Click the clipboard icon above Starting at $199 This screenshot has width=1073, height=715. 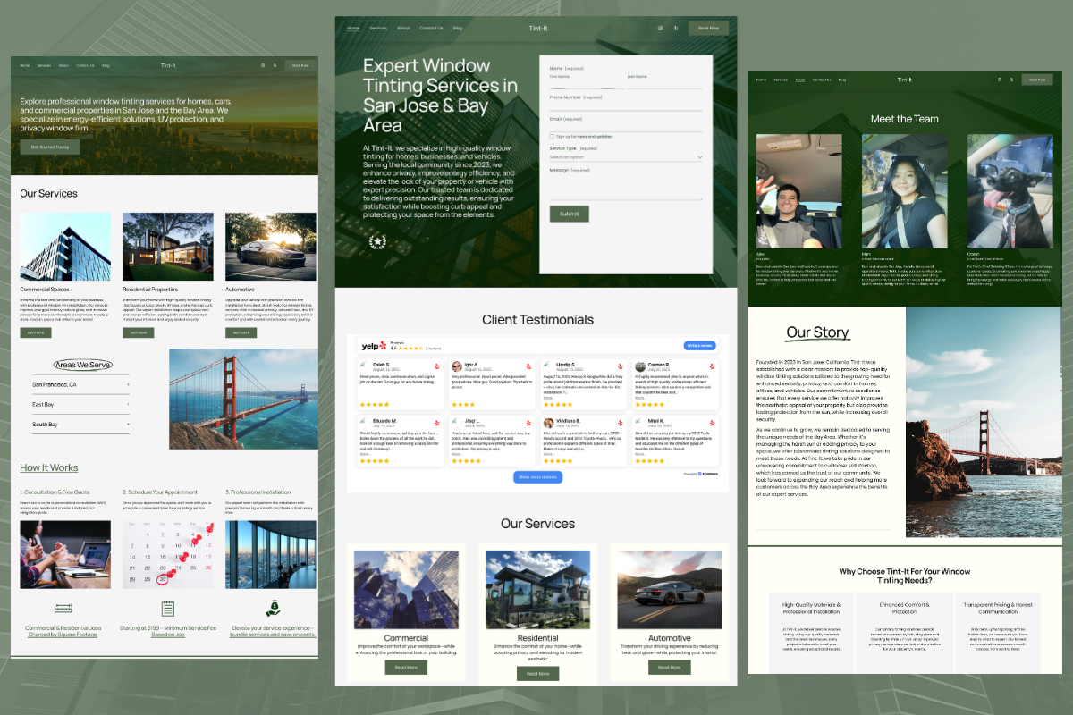(x=168, y=610)
